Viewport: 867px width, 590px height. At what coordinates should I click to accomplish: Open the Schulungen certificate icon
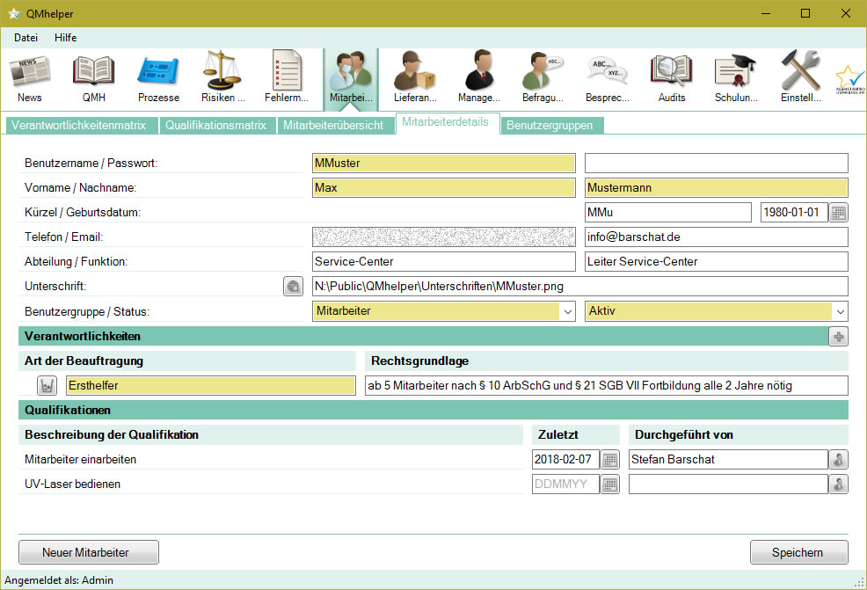(736, 77)
